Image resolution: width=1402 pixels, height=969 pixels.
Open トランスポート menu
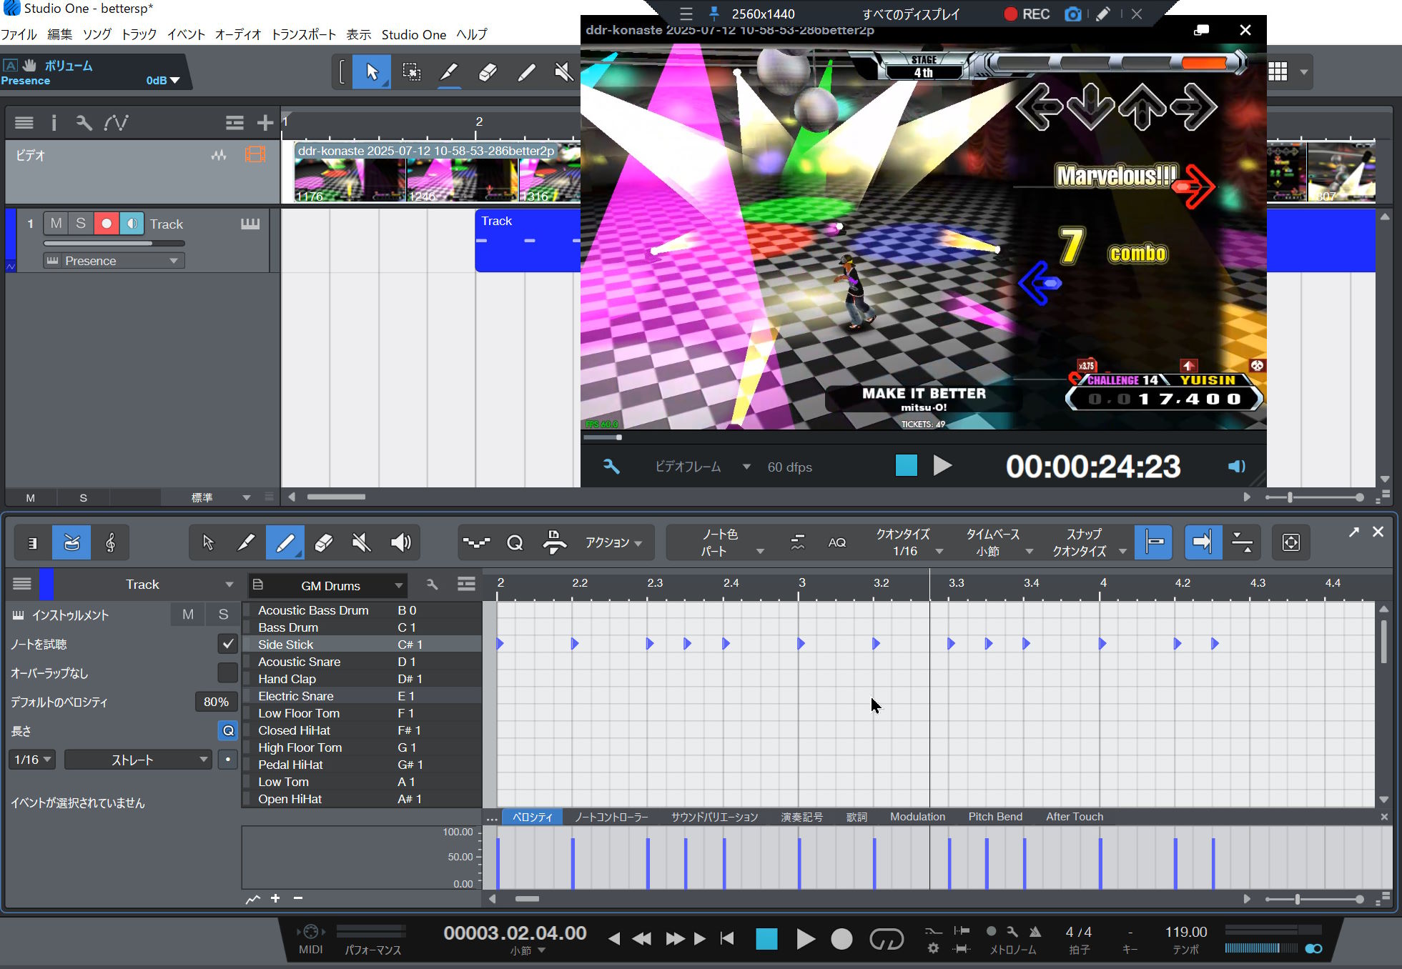click(x=303, y=34)
